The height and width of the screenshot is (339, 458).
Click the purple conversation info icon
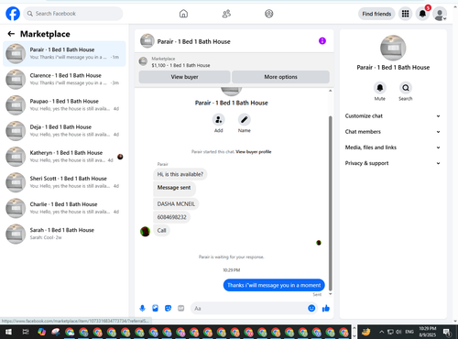tap(322, 41)
